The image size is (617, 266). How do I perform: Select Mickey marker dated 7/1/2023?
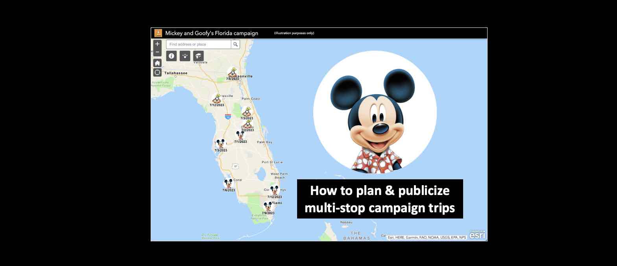240,135
